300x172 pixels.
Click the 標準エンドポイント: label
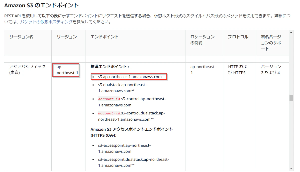coord(110,67)
